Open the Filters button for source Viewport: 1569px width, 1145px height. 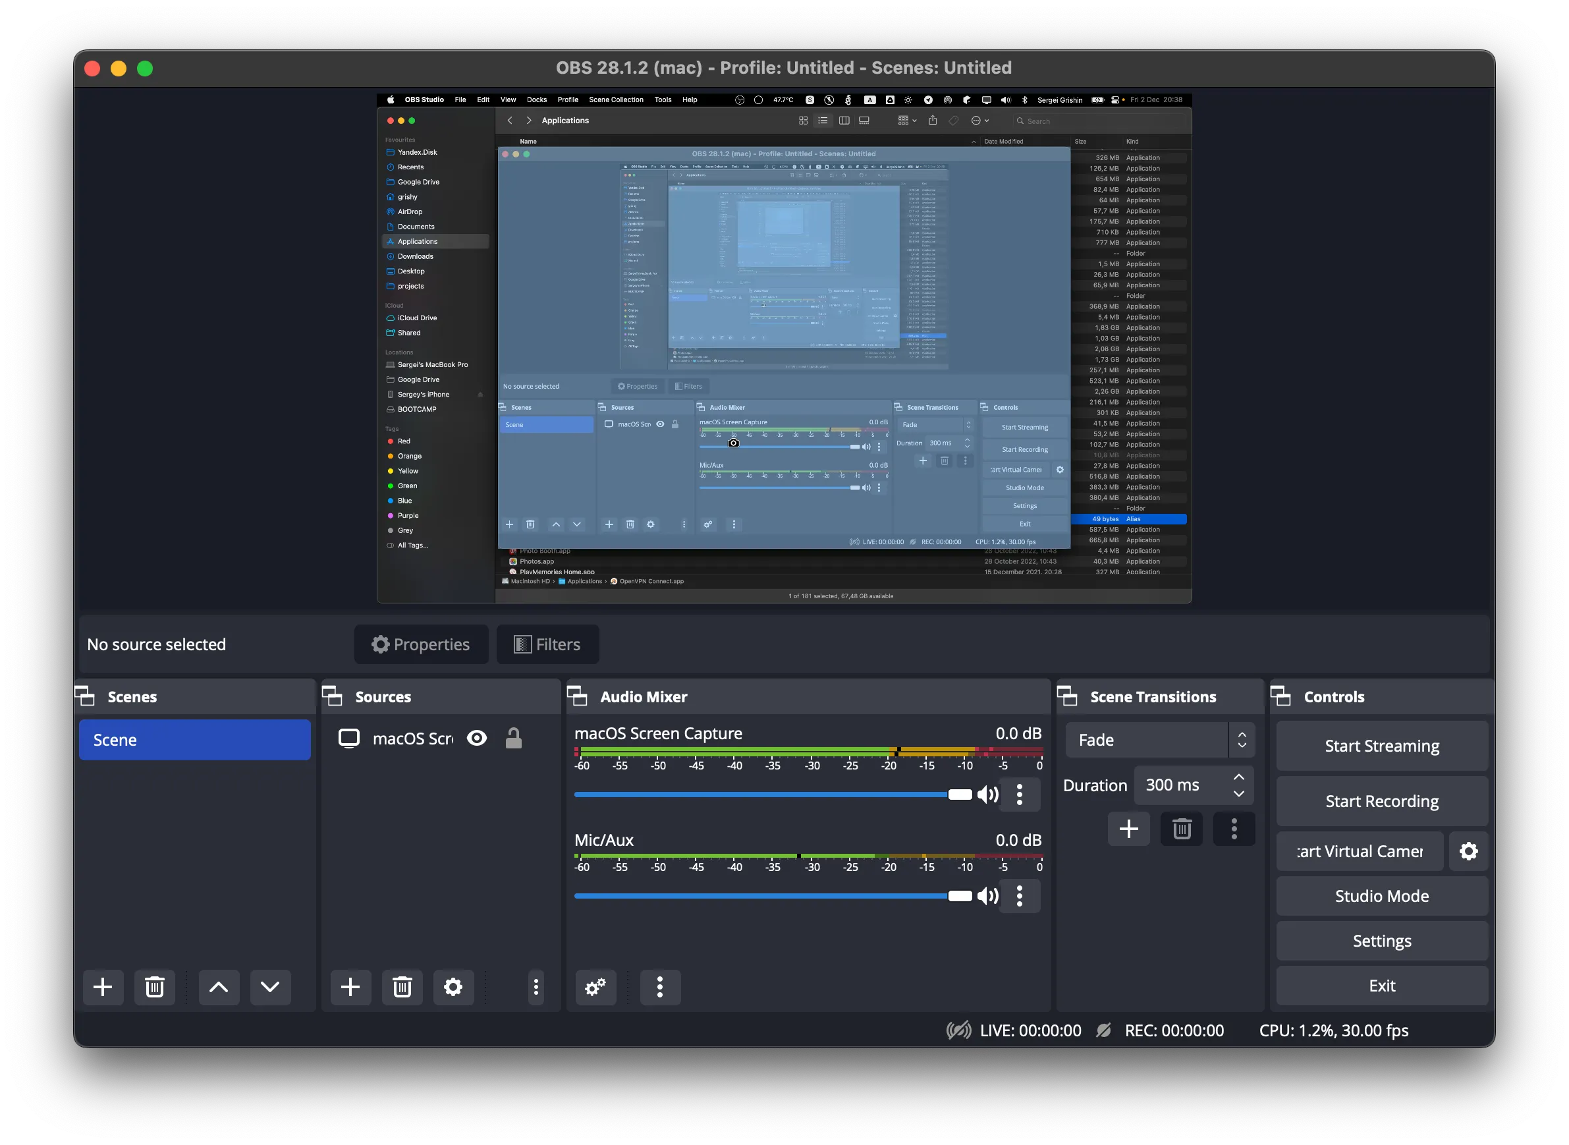coord(547,644)
